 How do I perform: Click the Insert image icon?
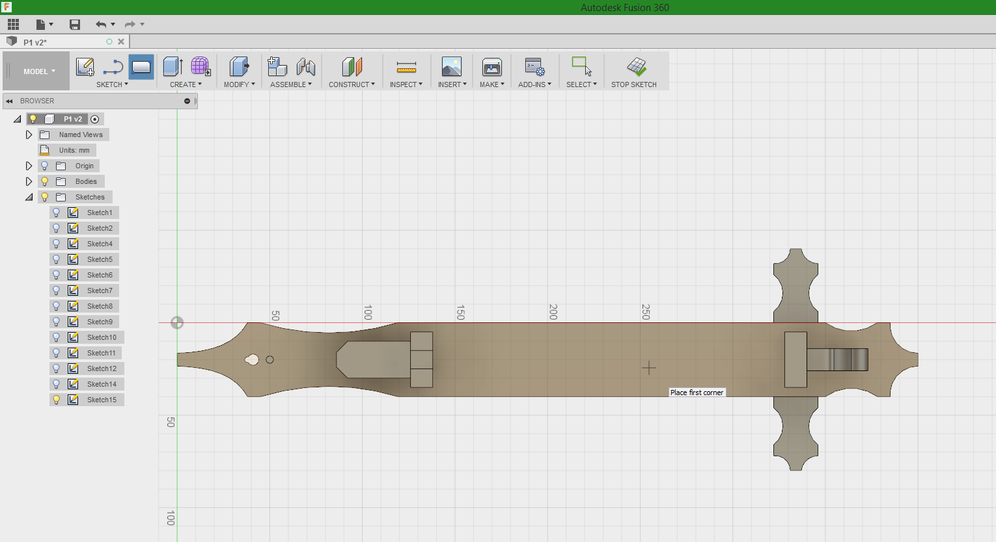click(x=451, y=66)
